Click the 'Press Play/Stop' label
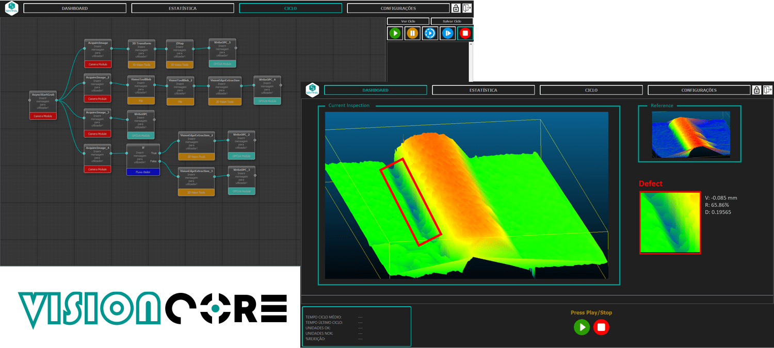This screenshot has width=774, height=348. point(591,312)
